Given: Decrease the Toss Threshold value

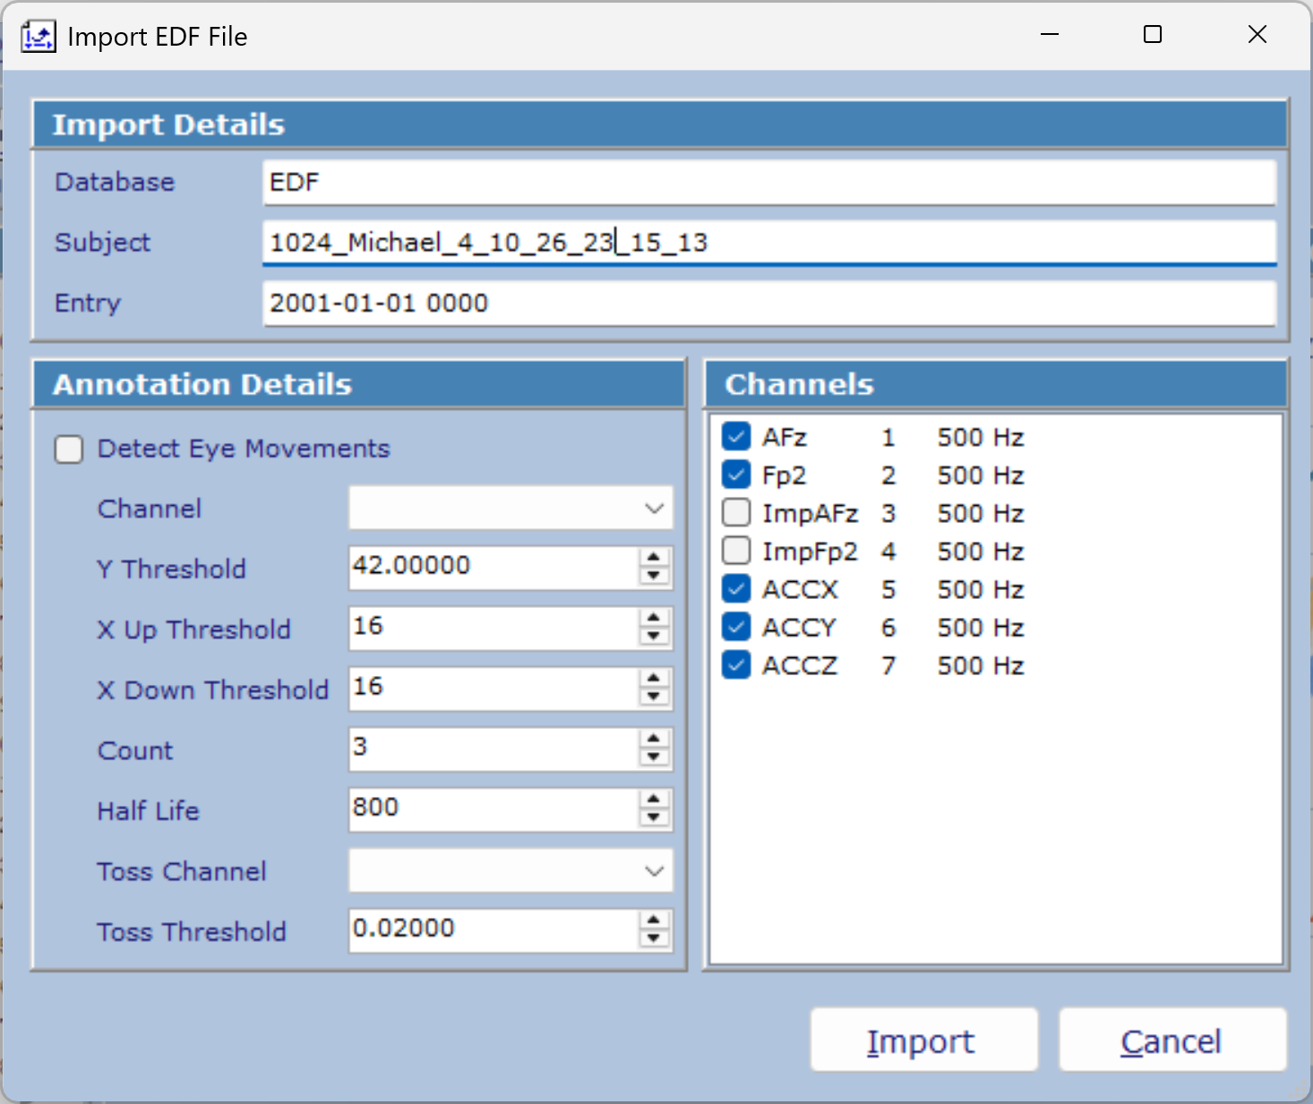Looking at the screenshot, I should [x=655, y=939].
